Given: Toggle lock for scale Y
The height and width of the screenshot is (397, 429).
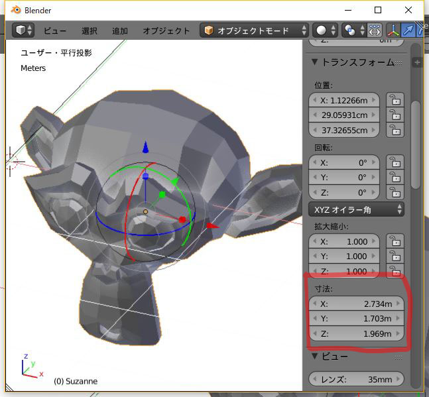Looking at the screenshot, I should (x=395, y=256).
